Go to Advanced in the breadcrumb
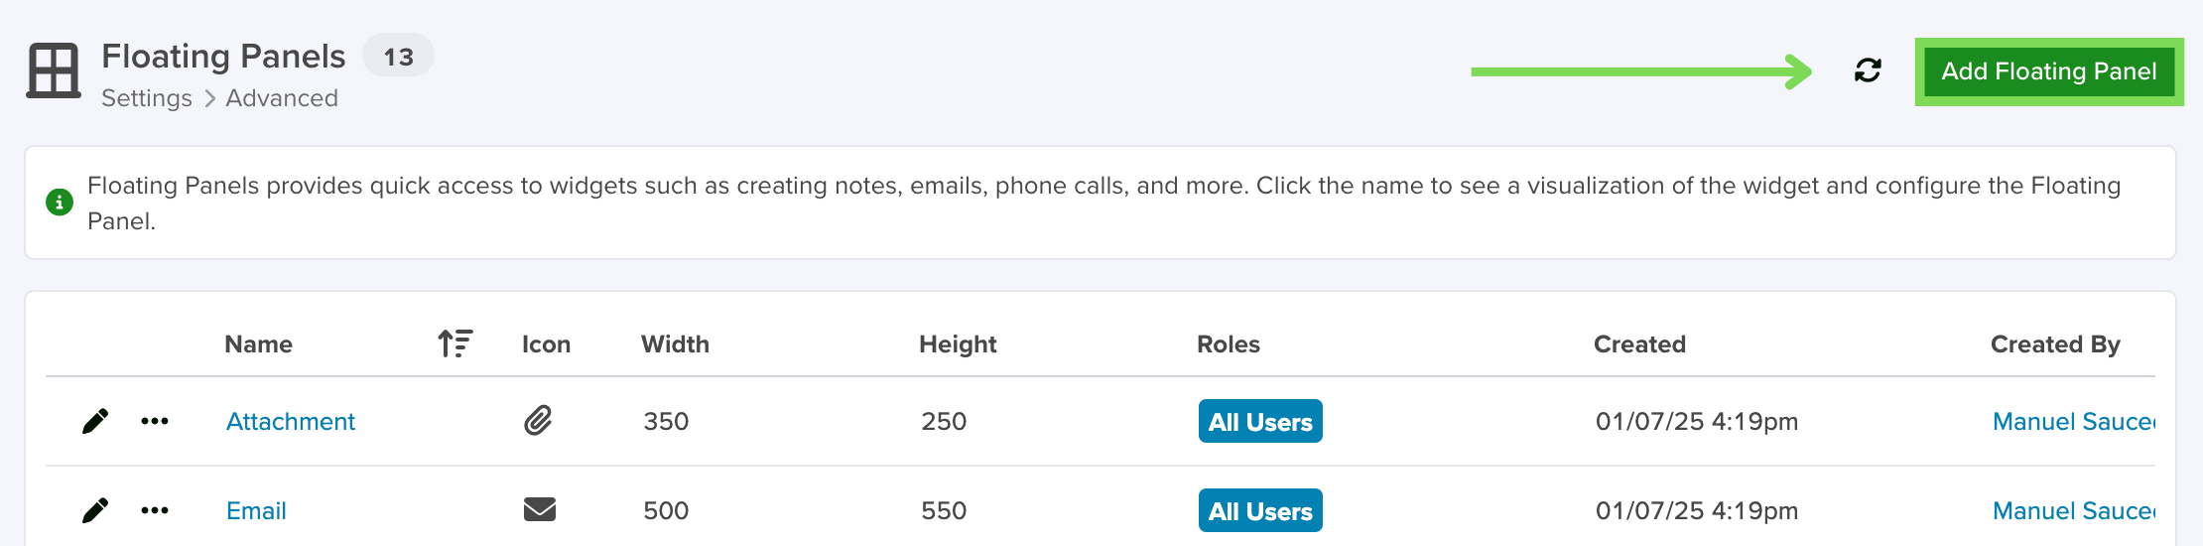 (x=282, y=98)
